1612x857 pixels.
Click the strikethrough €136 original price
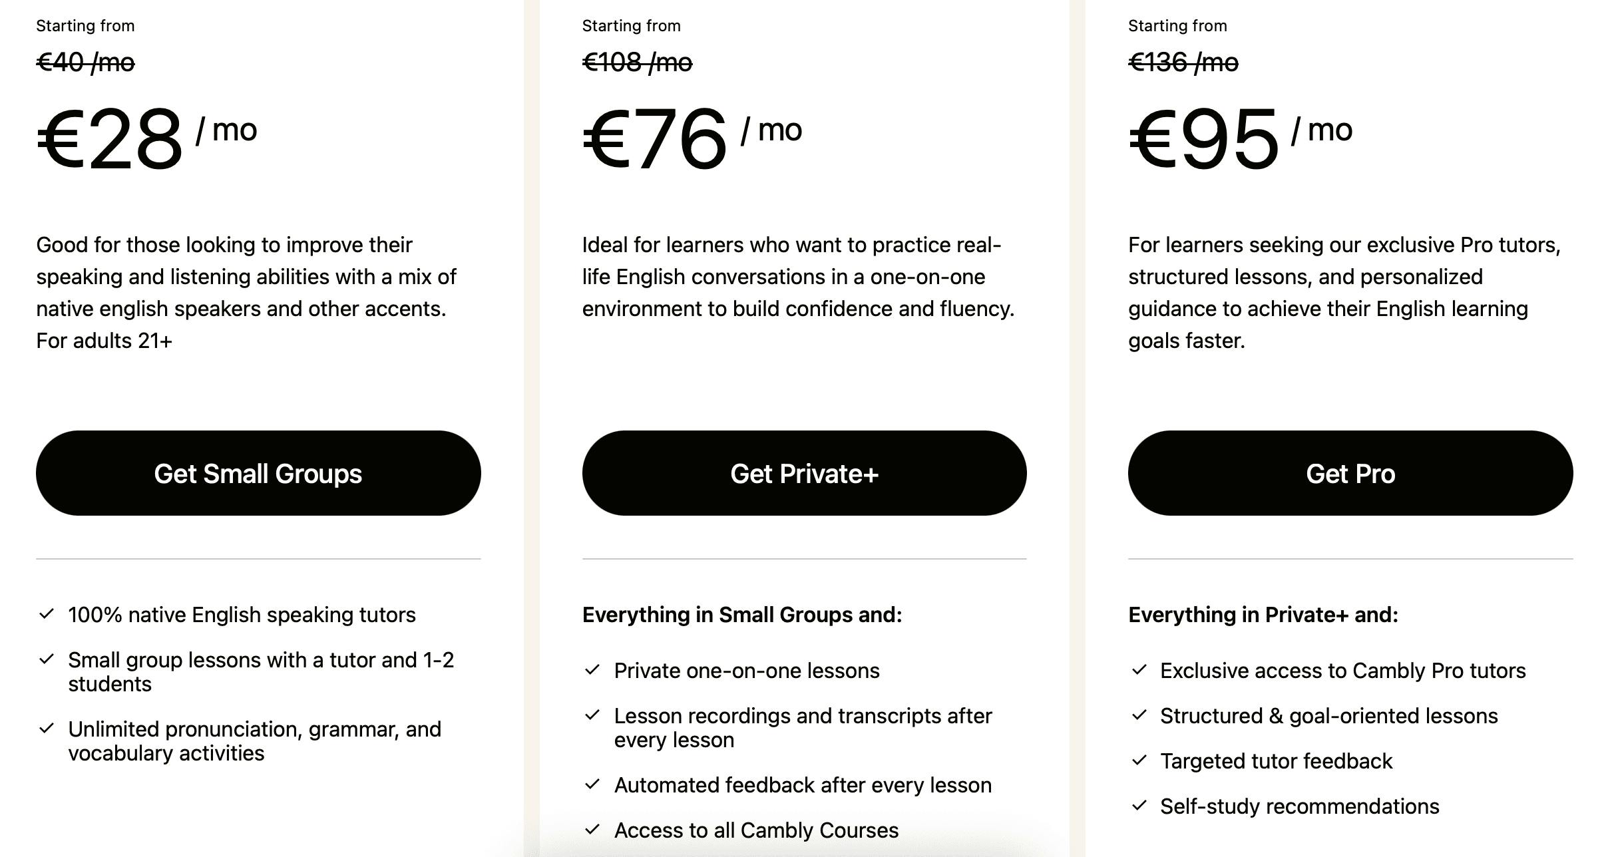1183,62
